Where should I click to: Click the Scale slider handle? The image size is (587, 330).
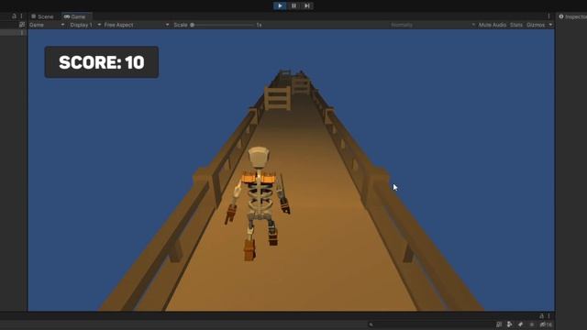(192, 25)
